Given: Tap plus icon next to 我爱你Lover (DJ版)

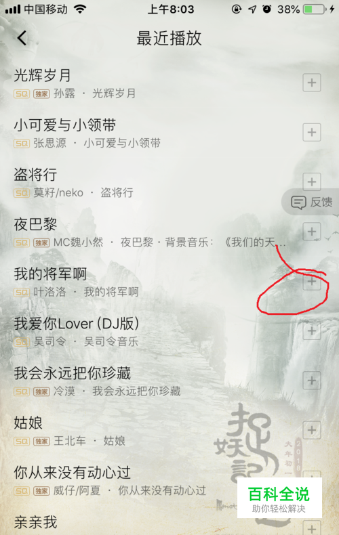Looking at the screenshot, I should pos(312,331).
